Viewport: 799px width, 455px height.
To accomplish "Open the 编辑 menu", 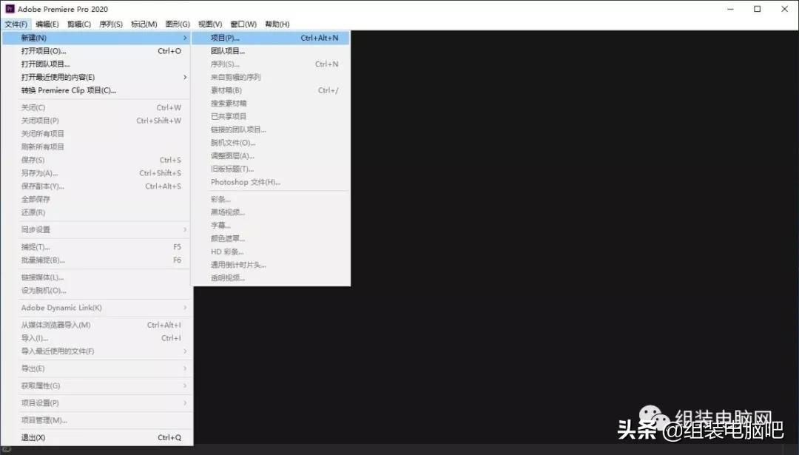I will 47,24.
